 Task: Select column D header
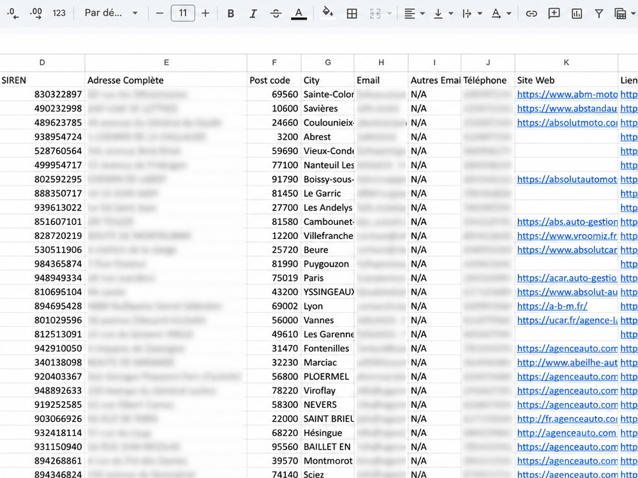coord(42,62)
